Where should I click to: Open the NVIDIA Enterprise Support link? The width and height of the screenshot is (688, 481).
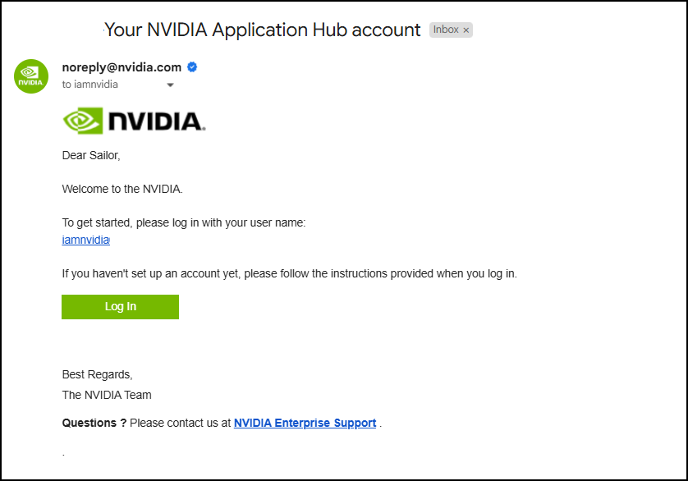305,424
